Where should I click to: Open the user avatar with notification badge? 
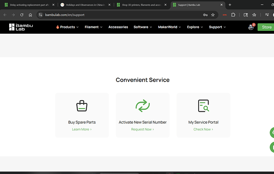251,27
